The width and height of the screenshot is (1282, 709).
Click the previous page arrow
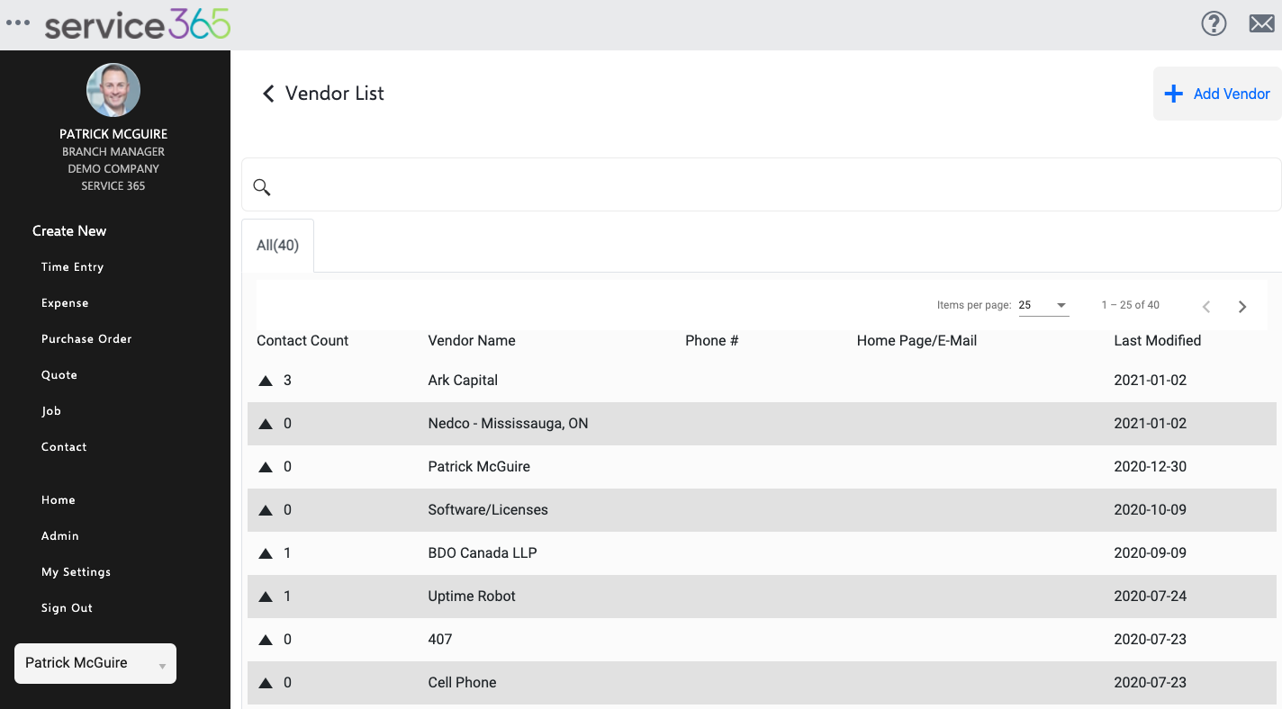coord(1206,307)
